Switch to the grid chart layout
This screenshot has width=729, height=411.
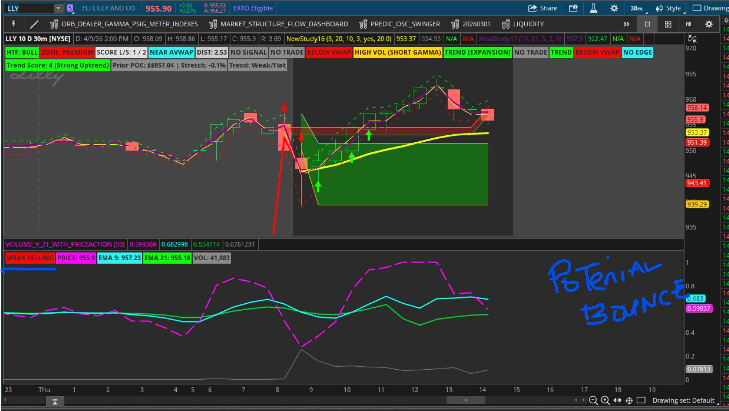[668, 24]
